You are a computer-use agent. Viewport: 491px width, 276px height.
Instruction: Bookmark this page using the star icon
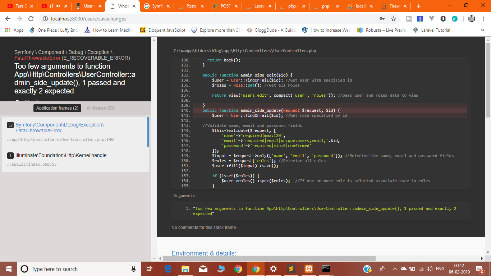(x=394, y=18)
